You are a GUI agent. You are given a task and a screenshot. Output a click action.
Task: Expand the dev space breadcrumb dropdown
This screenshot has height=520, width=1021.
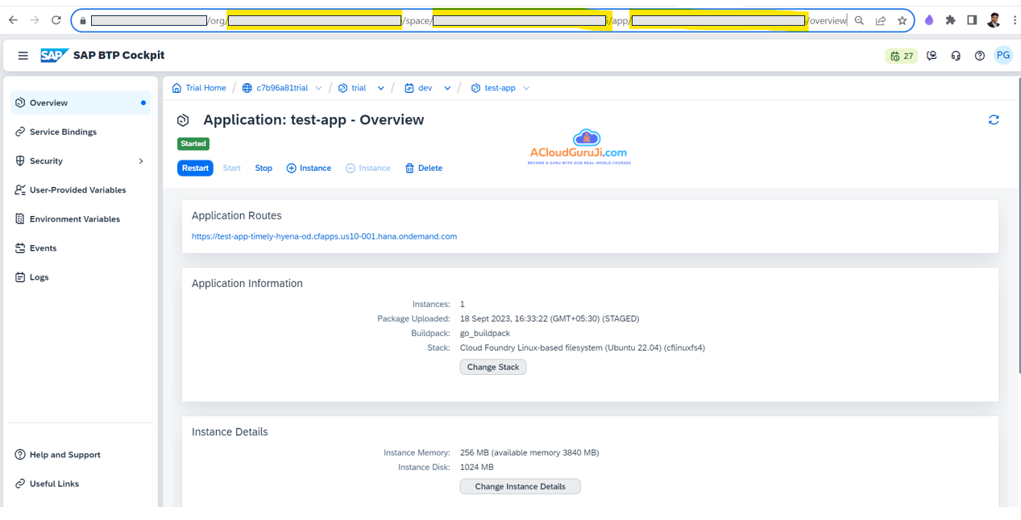click(447, 88)
